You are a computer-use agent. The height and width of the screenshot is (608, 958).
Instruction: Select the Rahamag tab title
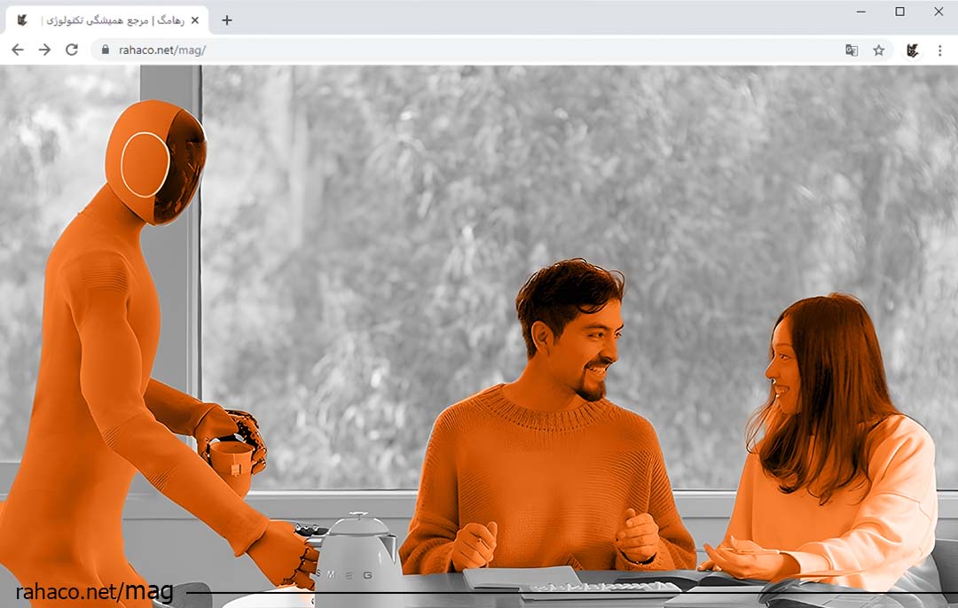[111, 20]
